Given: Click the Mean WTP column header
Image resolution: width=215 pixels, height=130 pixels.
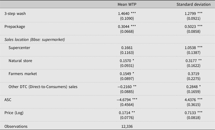Looking at the screenshot, I should [x=127, y=4].
